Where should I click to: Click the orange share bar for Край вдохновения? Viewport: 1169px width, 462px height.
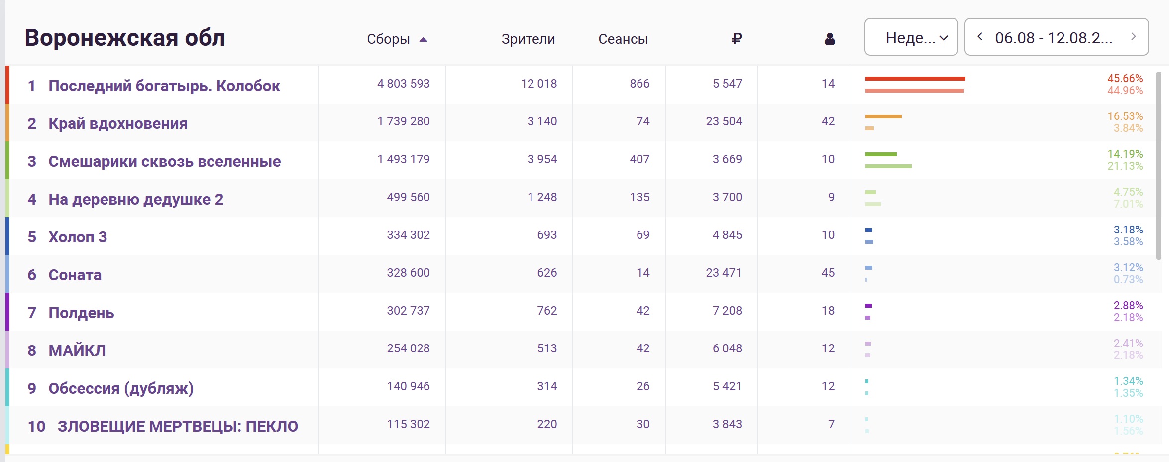pos(883,116)
